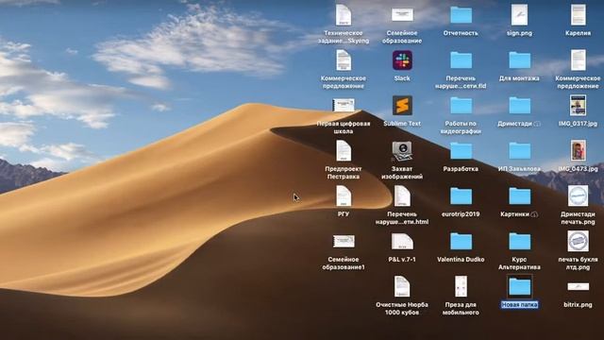Select the Отчетность folder
This screenshot has width=604, height=340.
461,15
